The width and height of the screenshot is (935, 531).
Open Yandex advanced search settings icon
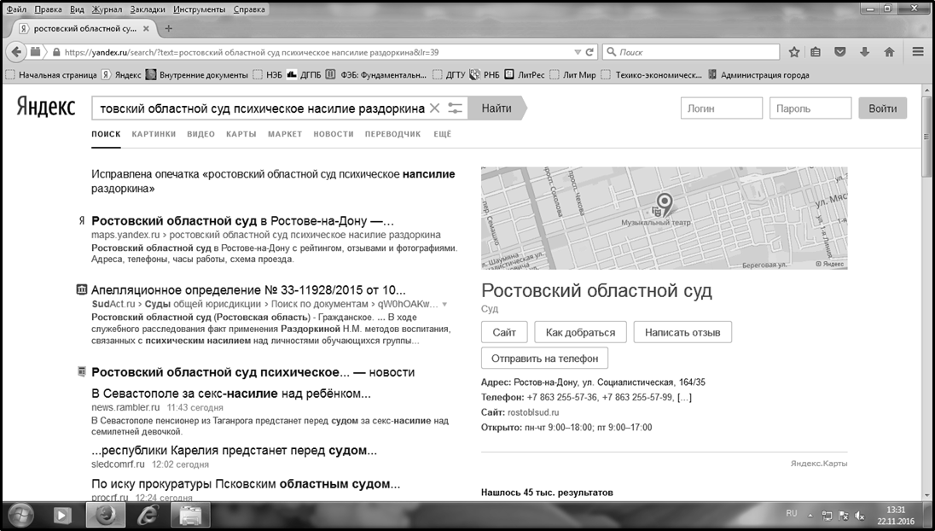(455, 108)
